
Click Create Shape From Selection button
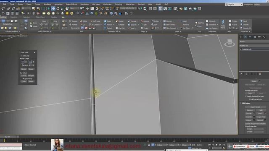click(255, 124)
